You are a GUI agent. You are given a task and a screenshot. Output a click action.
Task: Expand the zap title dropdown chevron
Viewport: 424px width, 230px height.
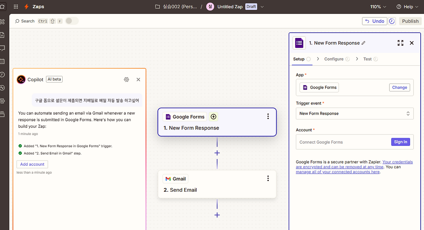pos(262,7)
